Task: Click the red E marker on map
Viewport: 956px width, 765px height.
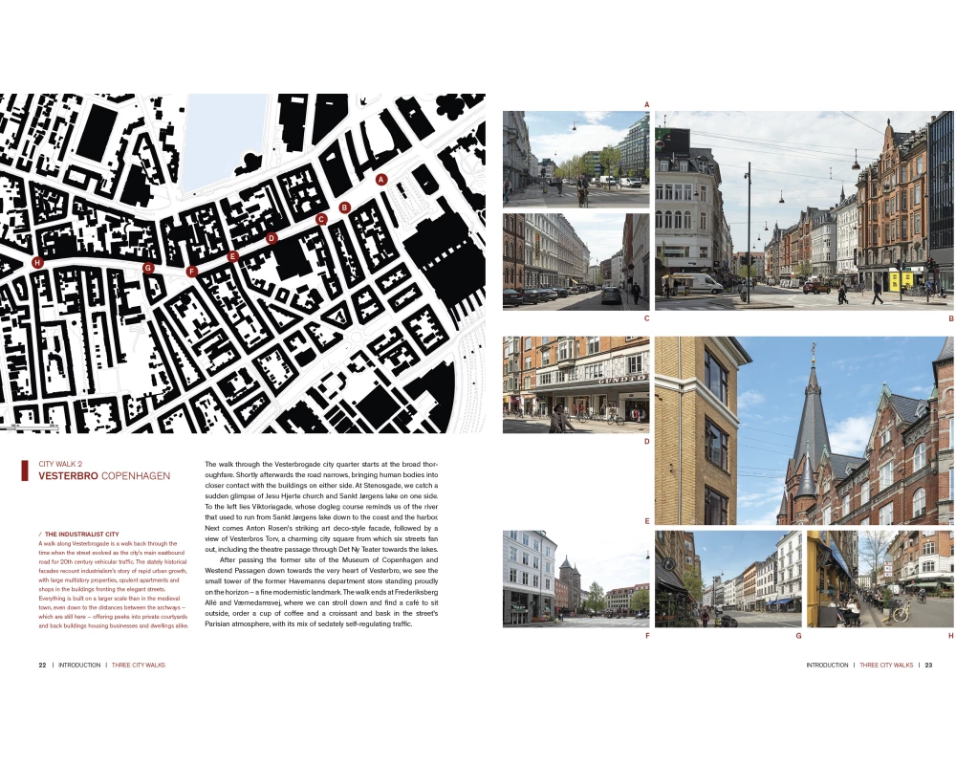Action: (232, 256)
